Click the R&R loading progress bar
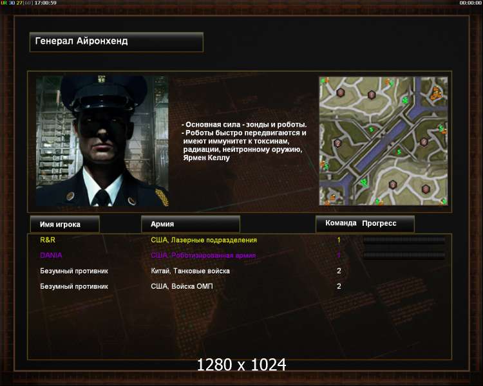 point(404,240)
